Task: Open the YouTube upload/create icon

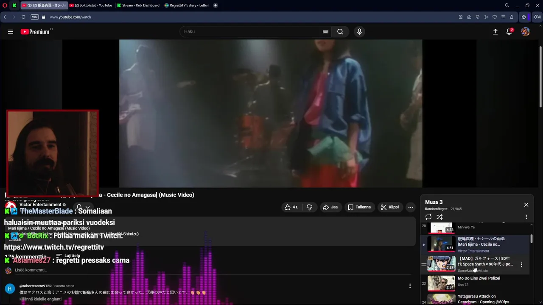Action: (495, 32)
